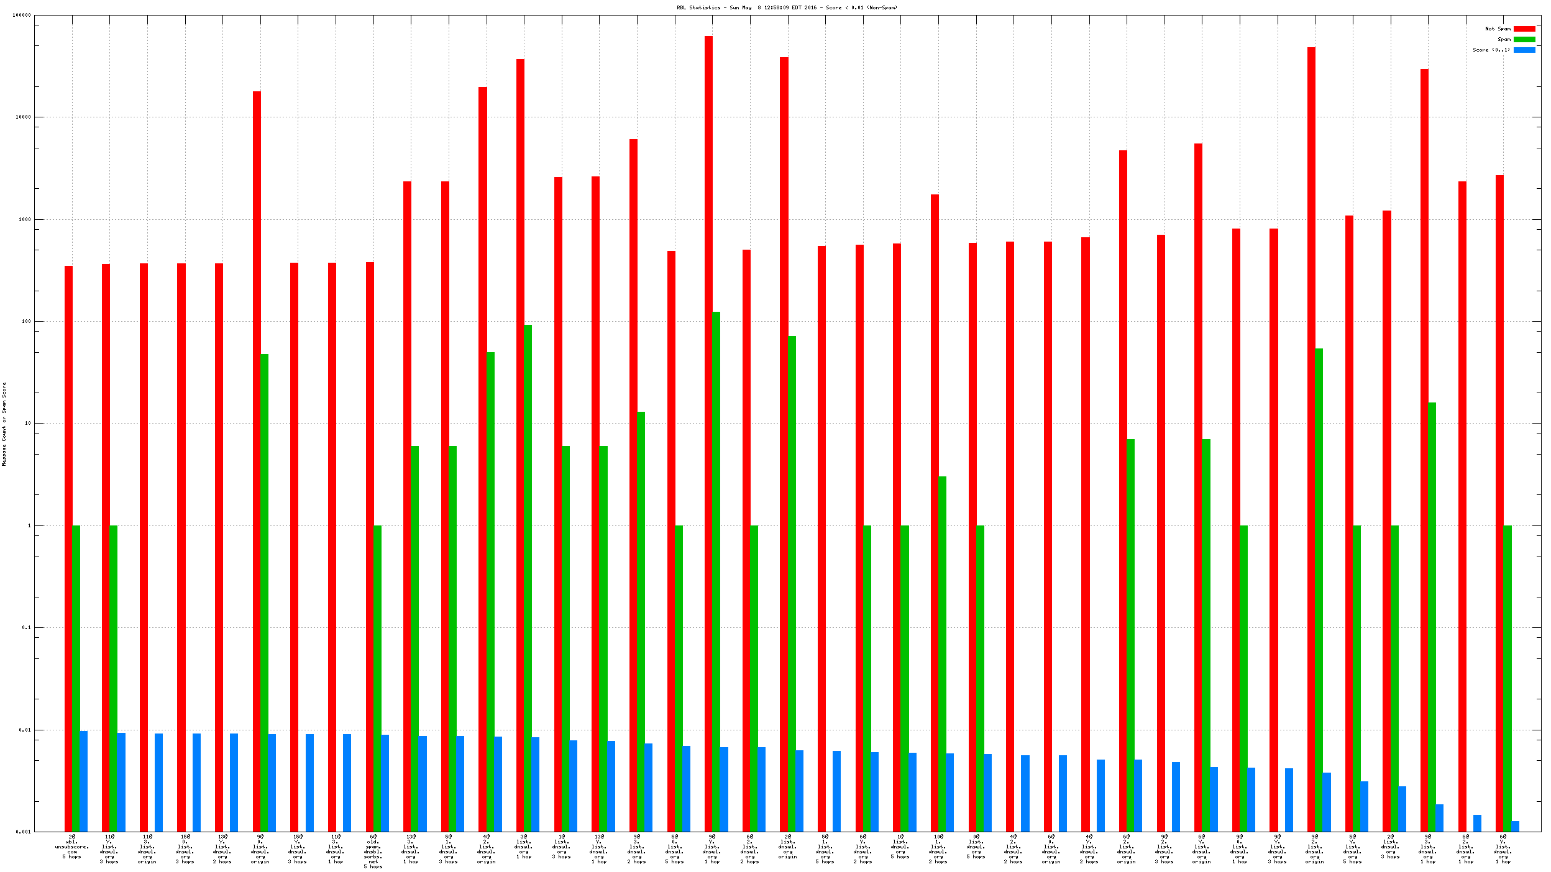Click the 0.001 y-axis tick label
The width and height of the screenshot is (1551, 872).
pyautogui.click(x=24, y=832)
